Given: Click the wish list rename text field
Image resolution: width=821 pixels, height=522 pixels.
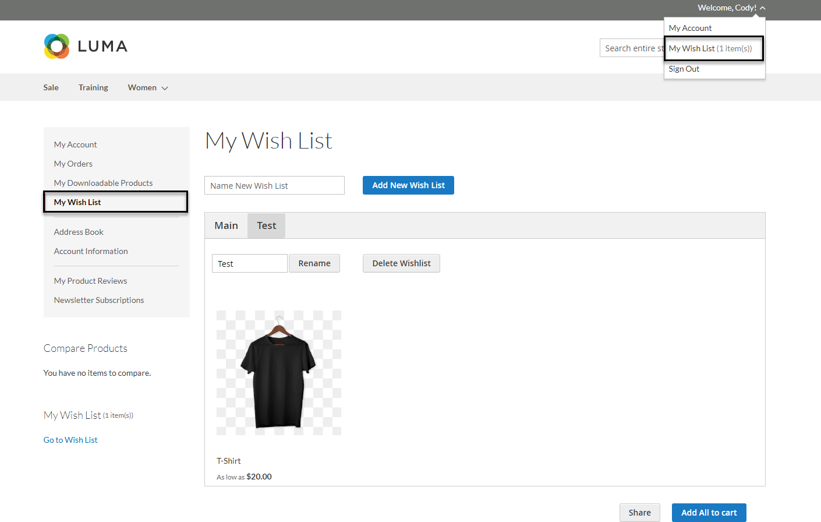Looking at the screenshot, I should click(249, 263).
